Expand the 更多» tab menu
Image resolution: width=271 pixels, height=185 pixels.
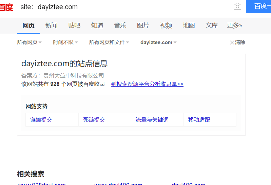point(234,25)
